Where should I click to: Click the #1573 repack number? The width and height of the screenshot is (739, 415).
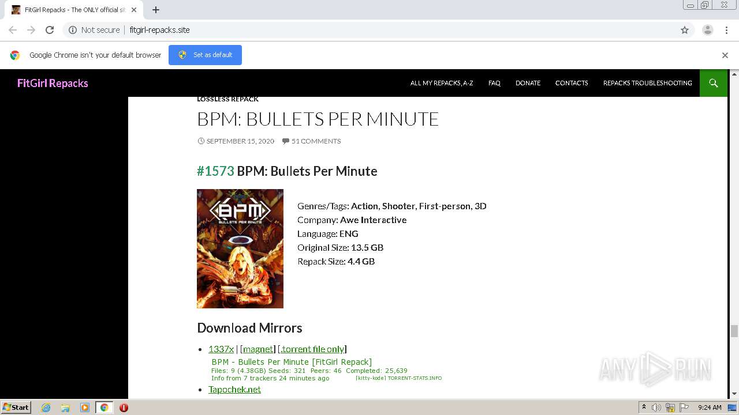point(215,171)
